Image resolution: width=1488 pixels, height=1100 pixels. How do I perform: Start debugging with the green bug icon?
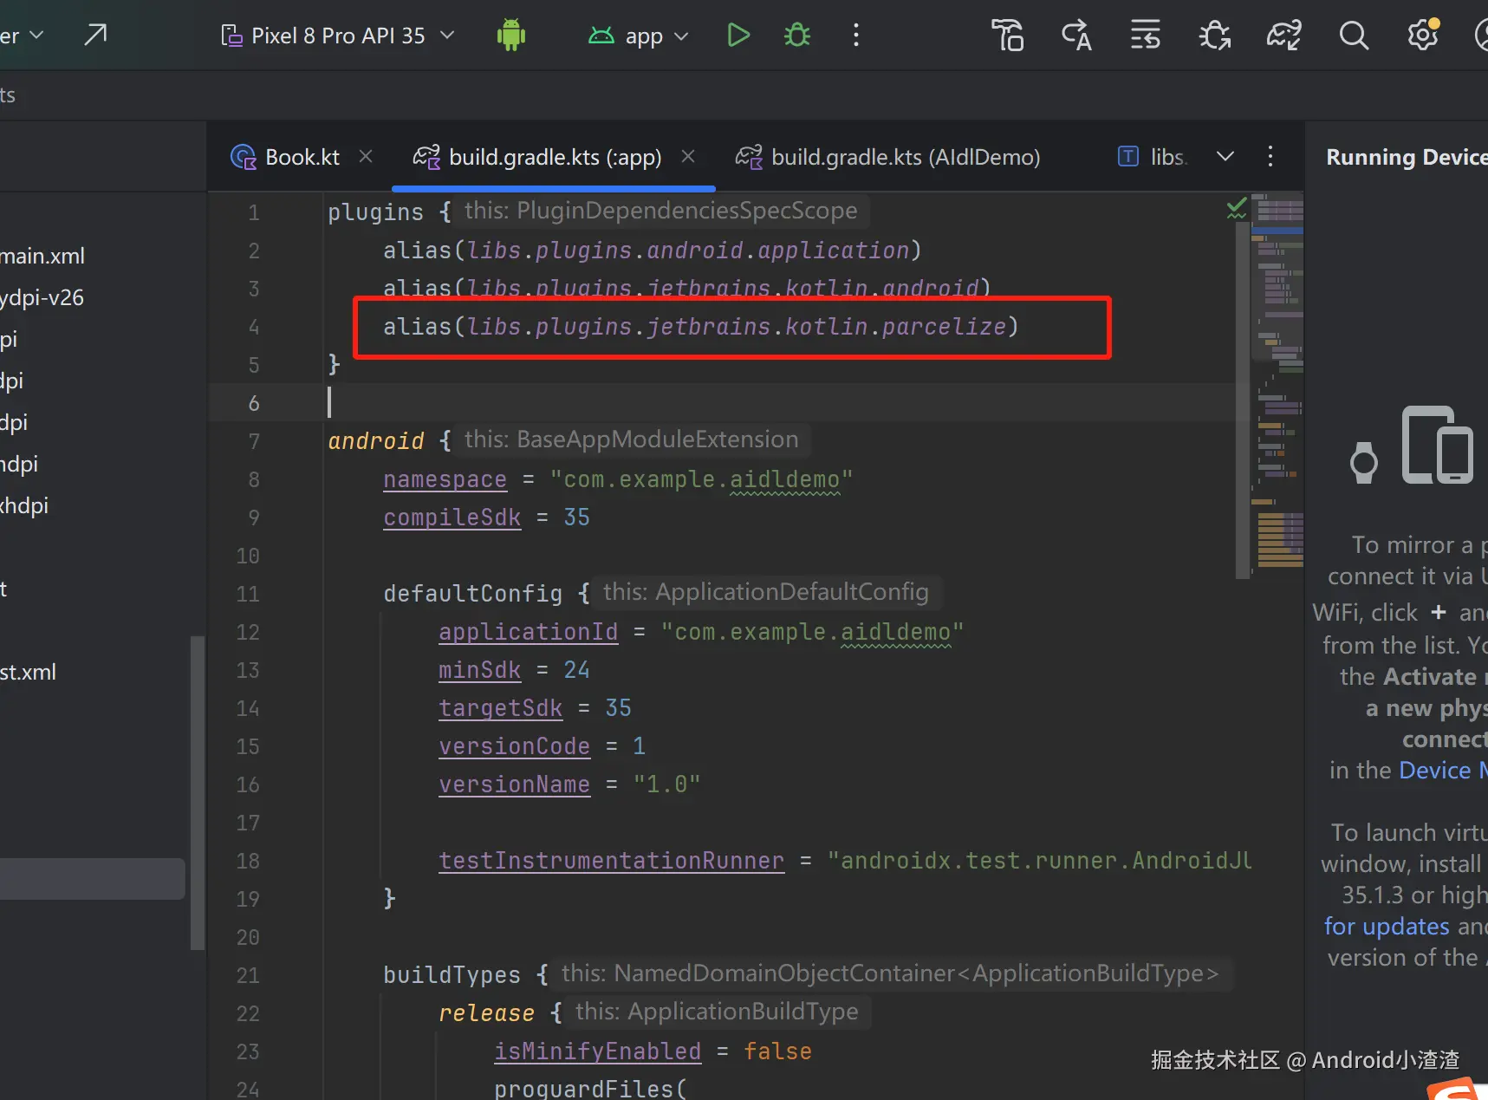[797, 36]
